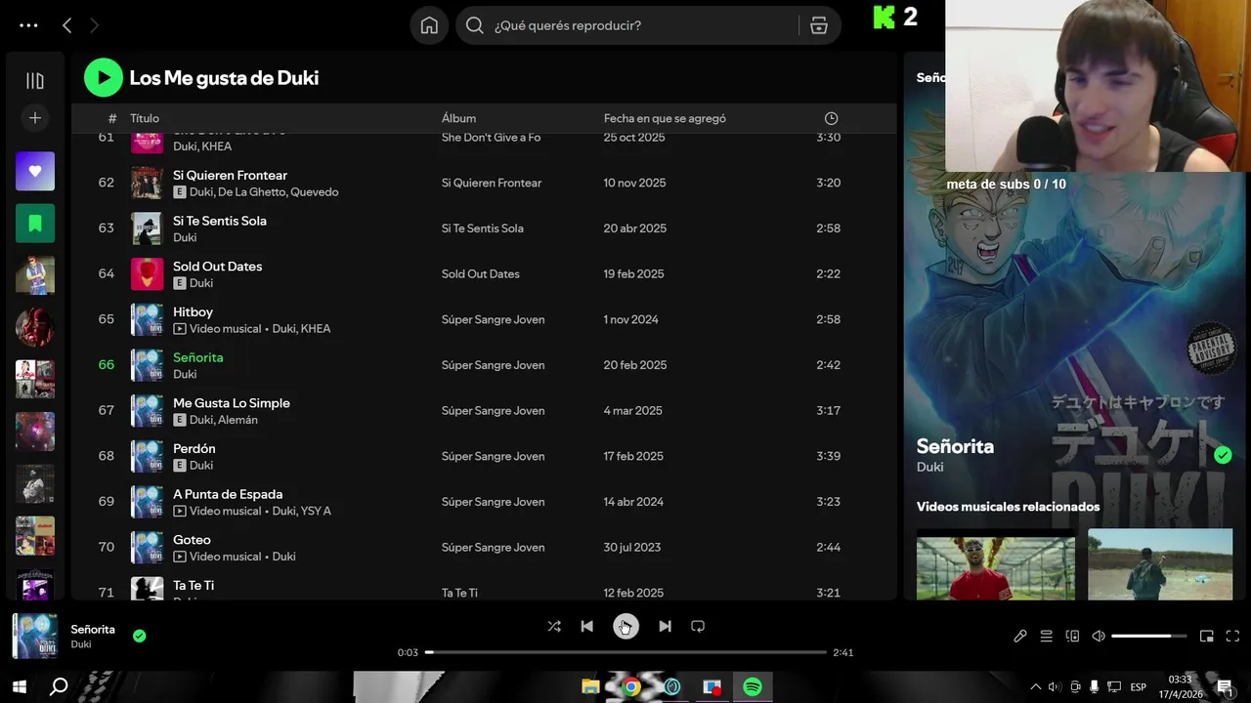Viewport: 1251px width, 703px height.
Task: Open the Windows Start menu
Action: (x=19, y=687)
